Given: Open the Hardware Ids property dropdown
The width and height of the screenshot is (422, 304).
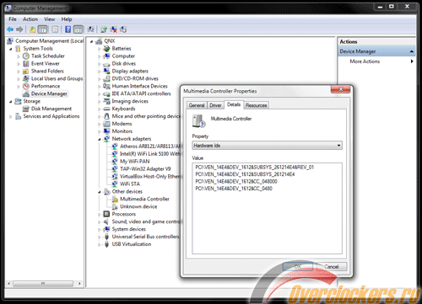Looking at the screenshot, I should 338,146.
